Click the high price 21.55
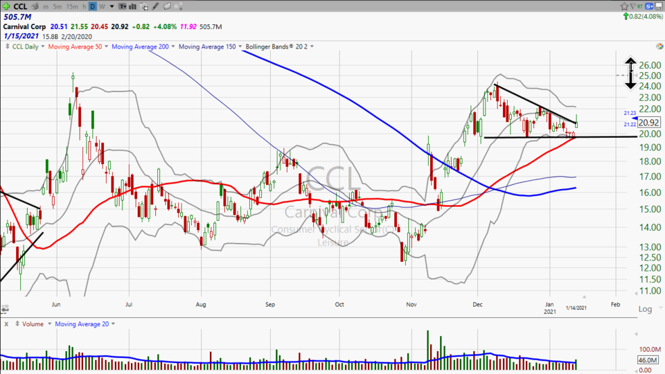 coord(79,27)
